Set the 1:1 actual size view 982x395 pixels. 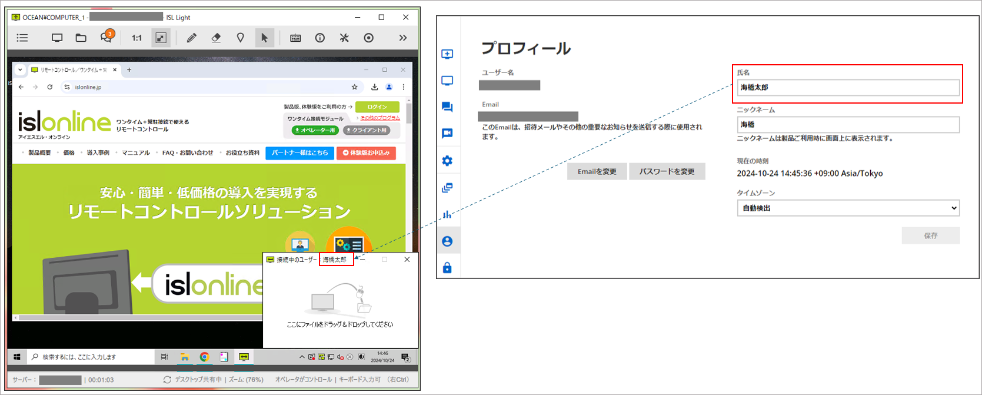click(x=137, y=38)
